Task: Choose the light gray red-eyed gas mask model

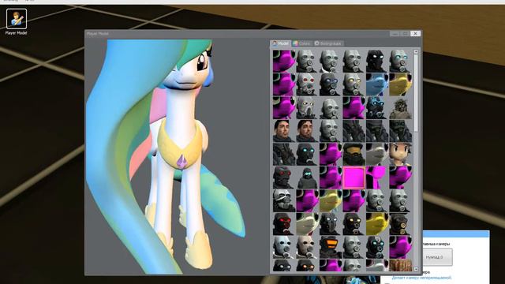Action: pyautogui.click(x=307, y=84)
